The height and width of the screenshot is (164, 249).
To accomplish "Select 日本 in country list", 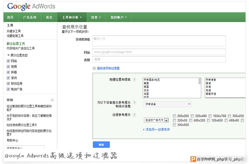I will pos(146,90).
